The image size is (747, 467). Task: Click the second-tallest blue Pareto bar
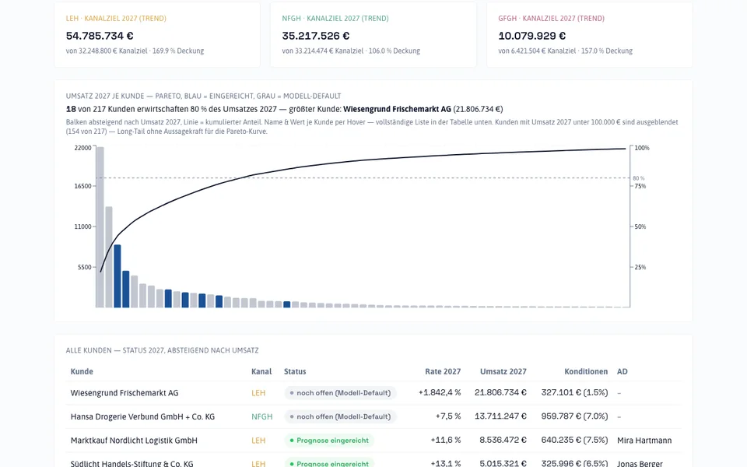126,290
